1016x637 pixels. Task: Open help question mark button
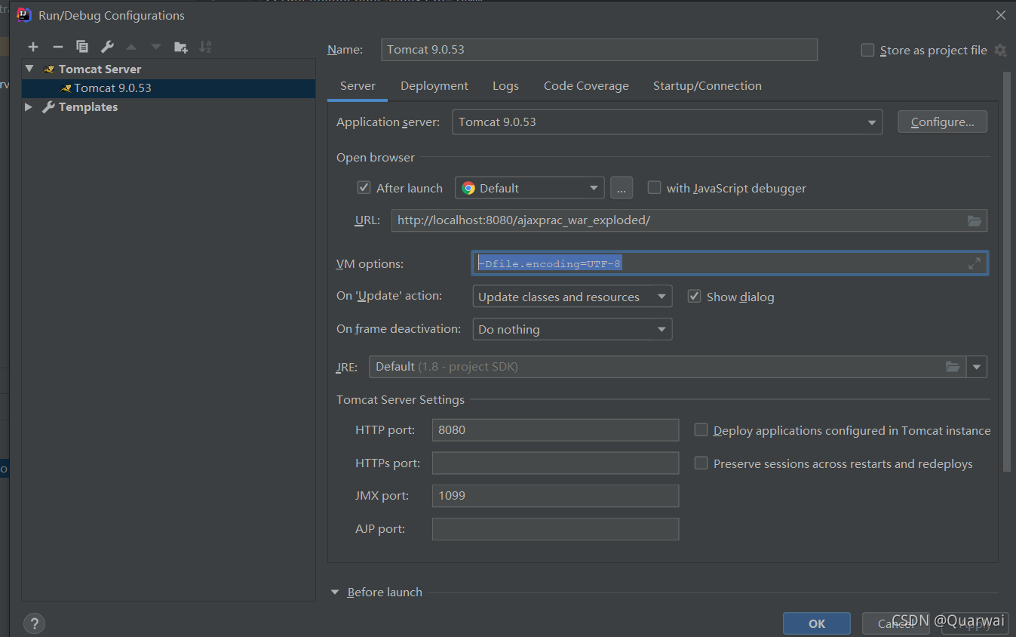34,623
